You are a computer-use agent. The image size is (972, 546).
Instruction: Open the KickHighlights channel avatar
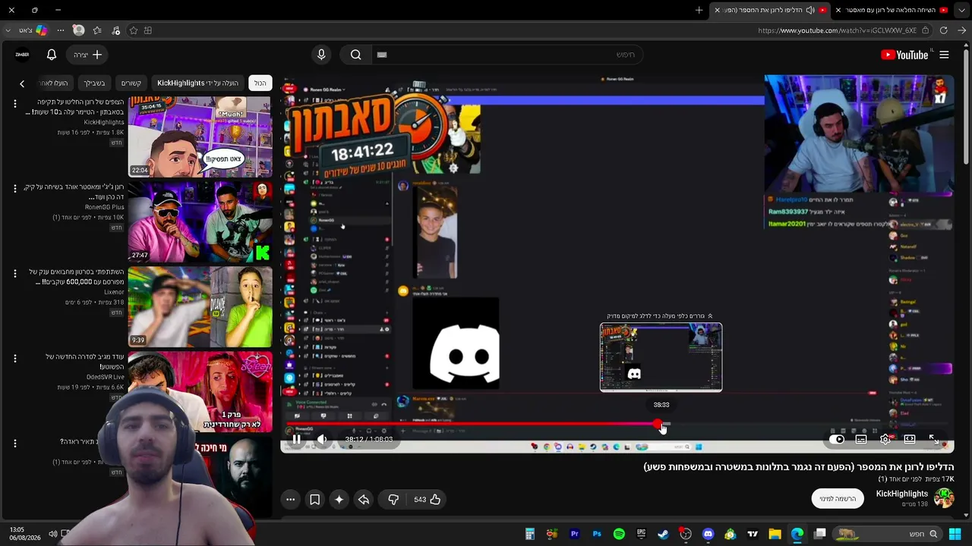click(x=943, y=498)
